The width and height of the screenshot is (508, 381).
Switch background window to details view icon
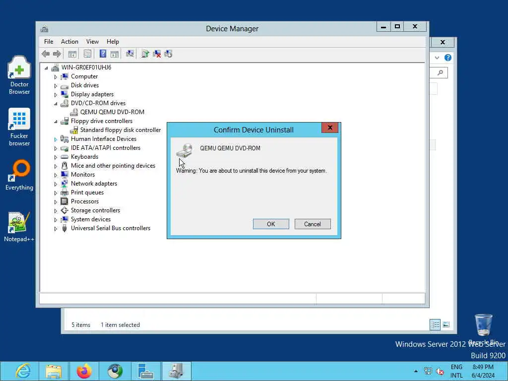[435, 324]
